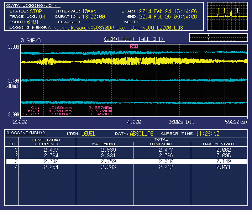Toggle TRACE LOG ON setting

42,16
